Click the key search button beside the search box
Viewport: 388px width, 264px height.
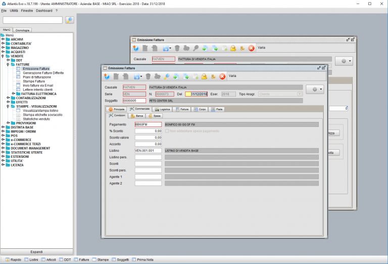[x=70, y=20]
